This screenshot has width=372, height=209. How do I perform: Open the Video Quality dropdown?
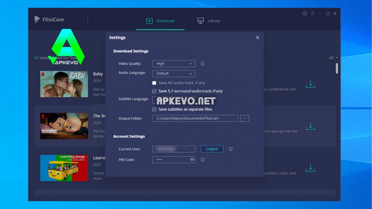(x=174, y=63)
